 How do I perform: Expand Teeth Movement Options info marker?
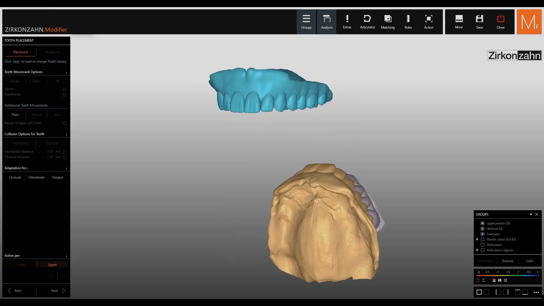[x=66, y=73]
